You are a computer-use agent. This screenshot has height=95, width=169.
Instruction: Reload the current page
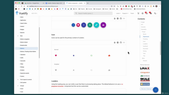(21, 6)
